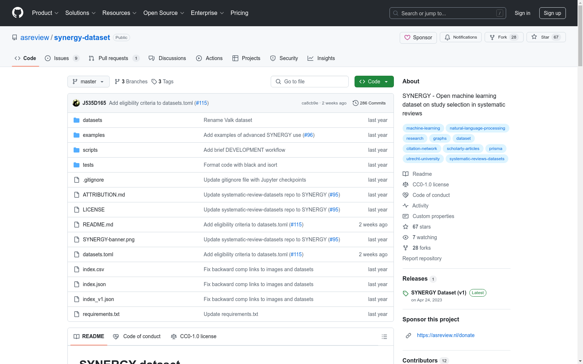Click the citation-network topic tag

[422, 149]
